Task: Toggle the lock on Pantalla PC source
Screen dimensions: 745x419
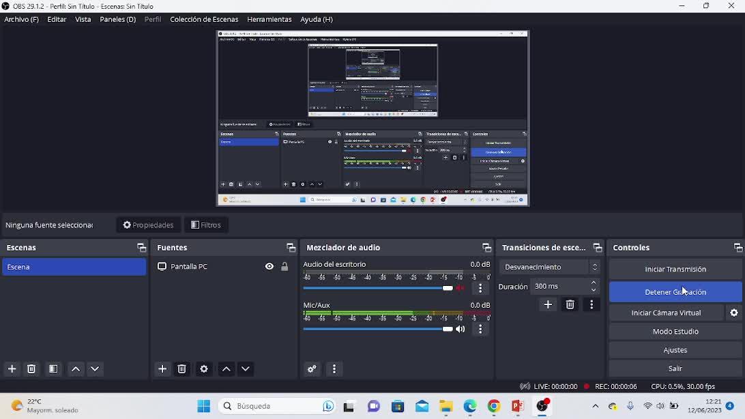Action: point(284,267)
